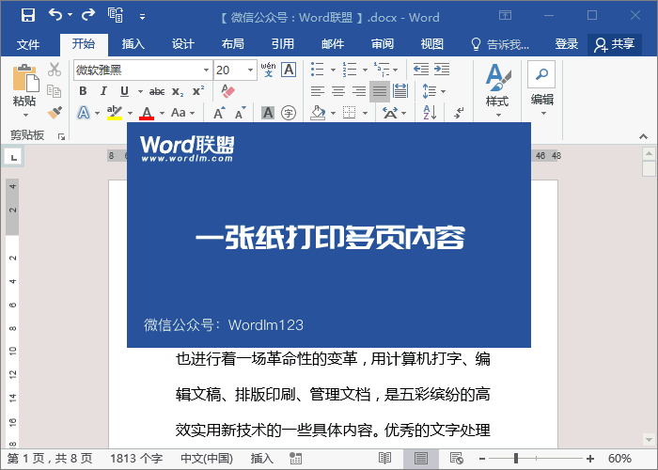Decrease paragraph indent

[420, 69]
